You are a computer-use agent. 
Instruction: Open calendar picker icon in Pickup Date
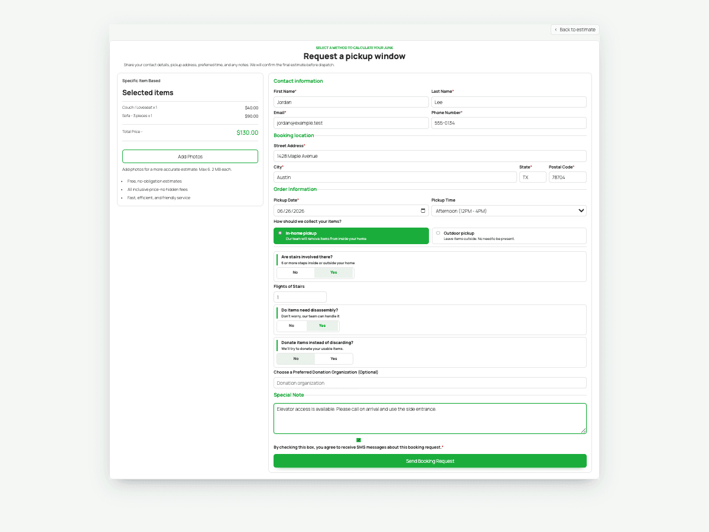click(x=423, y=210)
